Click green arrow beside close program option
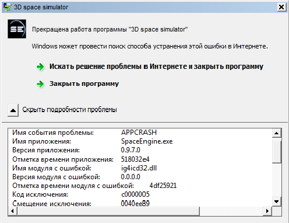This screenshot has height=223, width=289. pyautogui.click(x=40, y=84)
